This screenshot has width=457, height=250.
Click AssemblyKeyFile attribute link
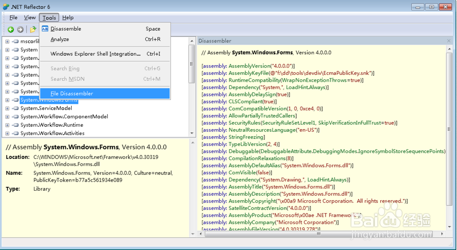(248, 73)
